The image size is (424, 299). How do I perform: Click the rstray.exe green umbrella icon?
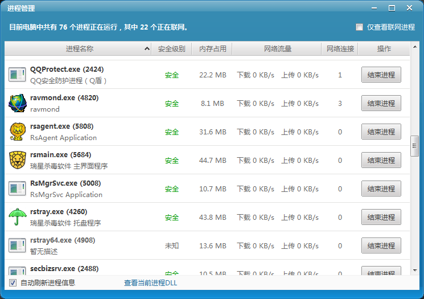pos(17,217)
